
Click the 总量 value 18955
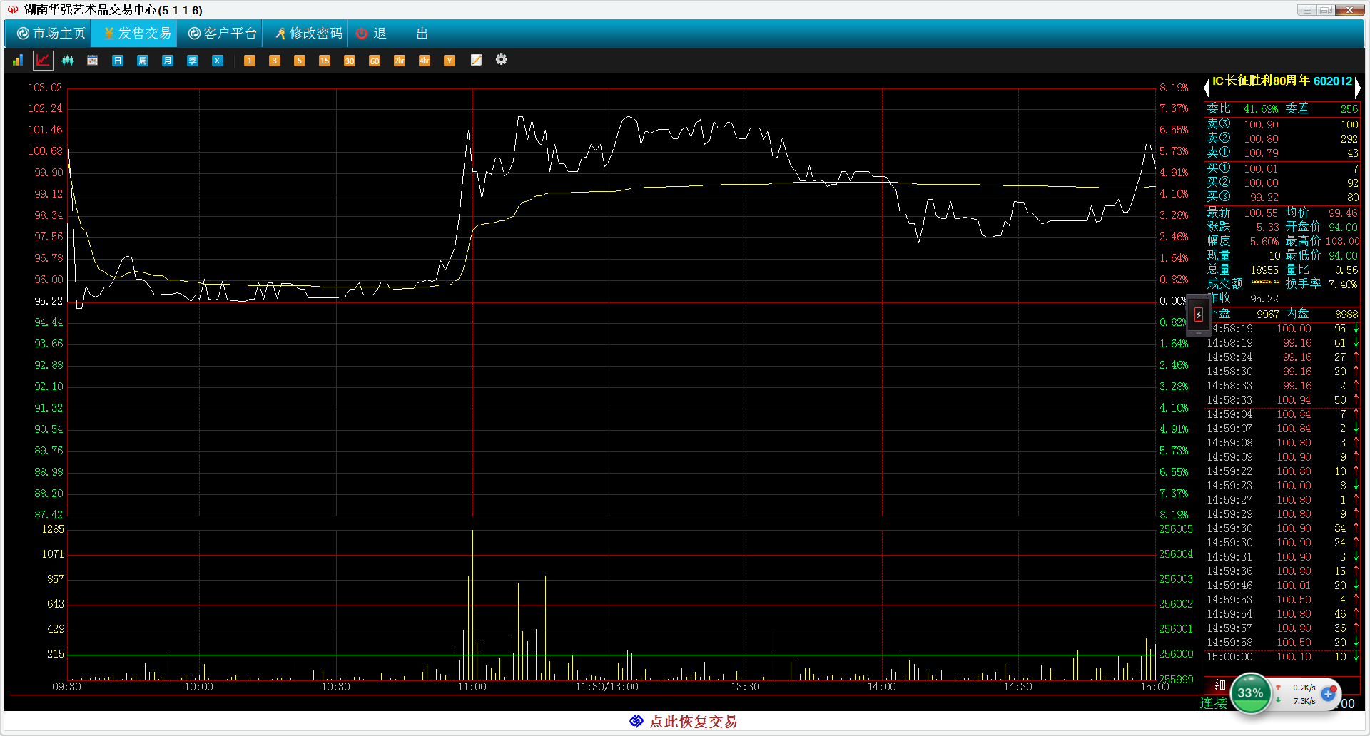tap(1264, 270)
